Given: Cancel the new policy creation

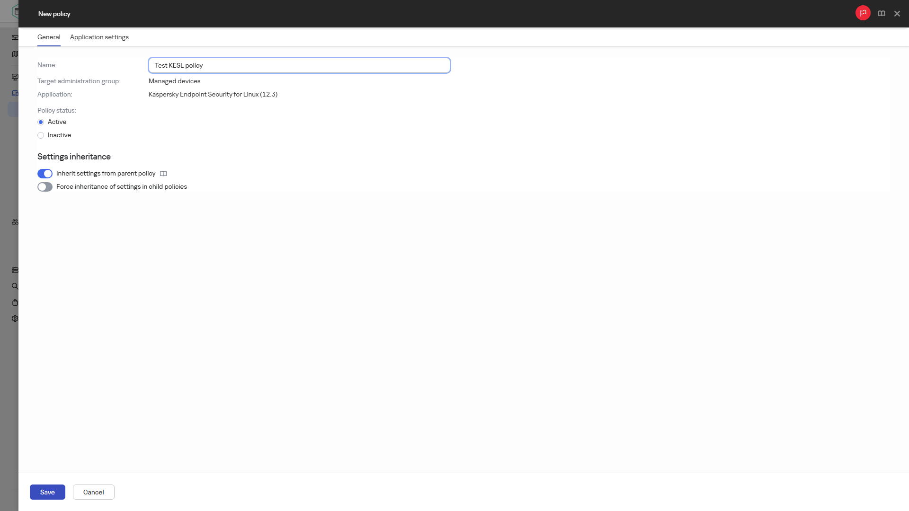Looking at the screenshot, I should tap(94, 492).
